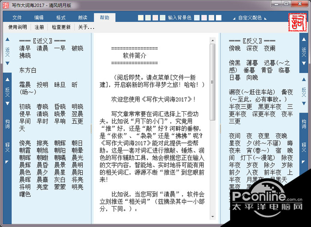Select 构词 in the left sidebar
311x227 pixels.
(x=8, y=124)
